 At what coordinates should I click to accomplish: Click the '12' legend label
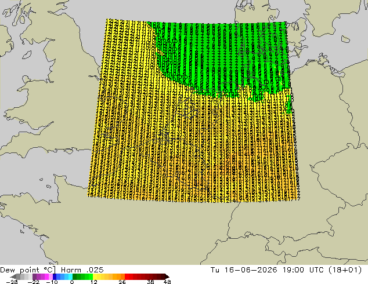click(x=94, y=282)
